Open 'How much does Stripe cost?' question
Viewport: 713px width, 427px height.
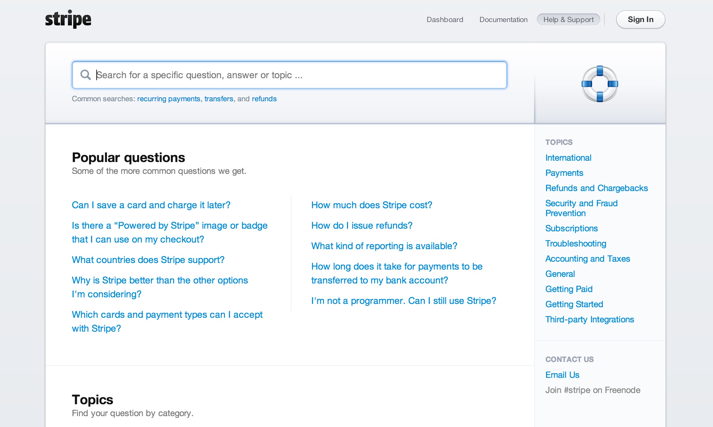(372, 205)
